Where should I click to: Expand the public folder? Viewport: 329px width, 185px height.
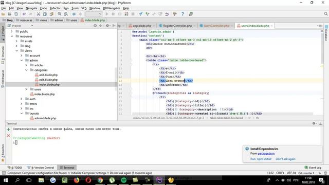point(12,31)
